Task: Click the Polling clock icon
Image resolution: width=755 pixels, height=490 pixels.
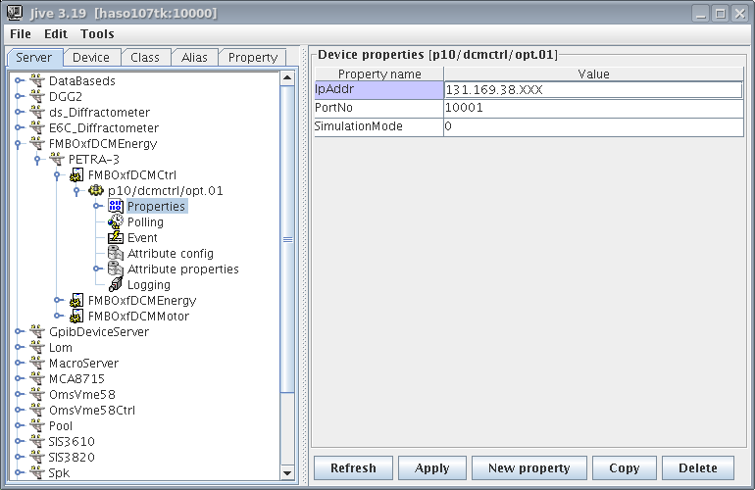Action: coord(116,221)
